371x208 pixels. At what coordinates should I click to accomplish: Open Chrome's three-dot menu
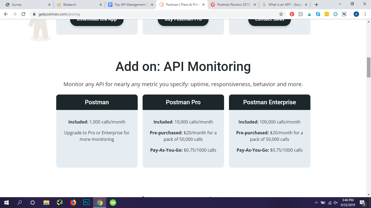pyautogui.click(x=365, y=14)
